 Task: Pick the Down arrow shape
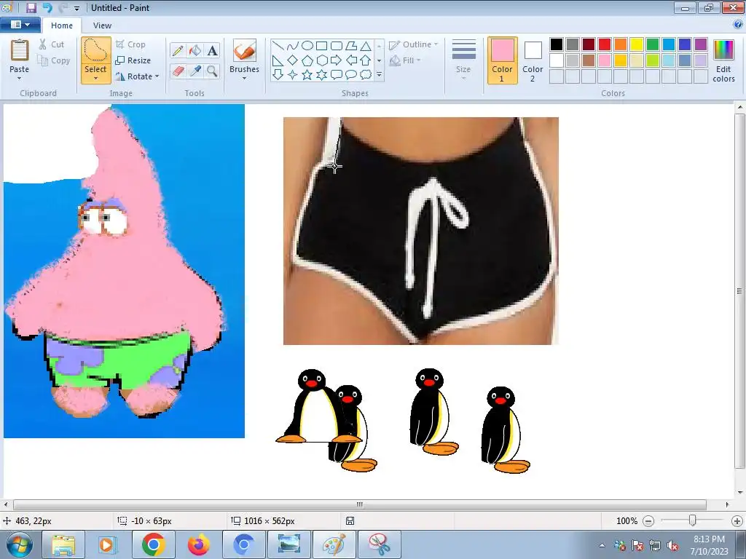click(278, 75)
